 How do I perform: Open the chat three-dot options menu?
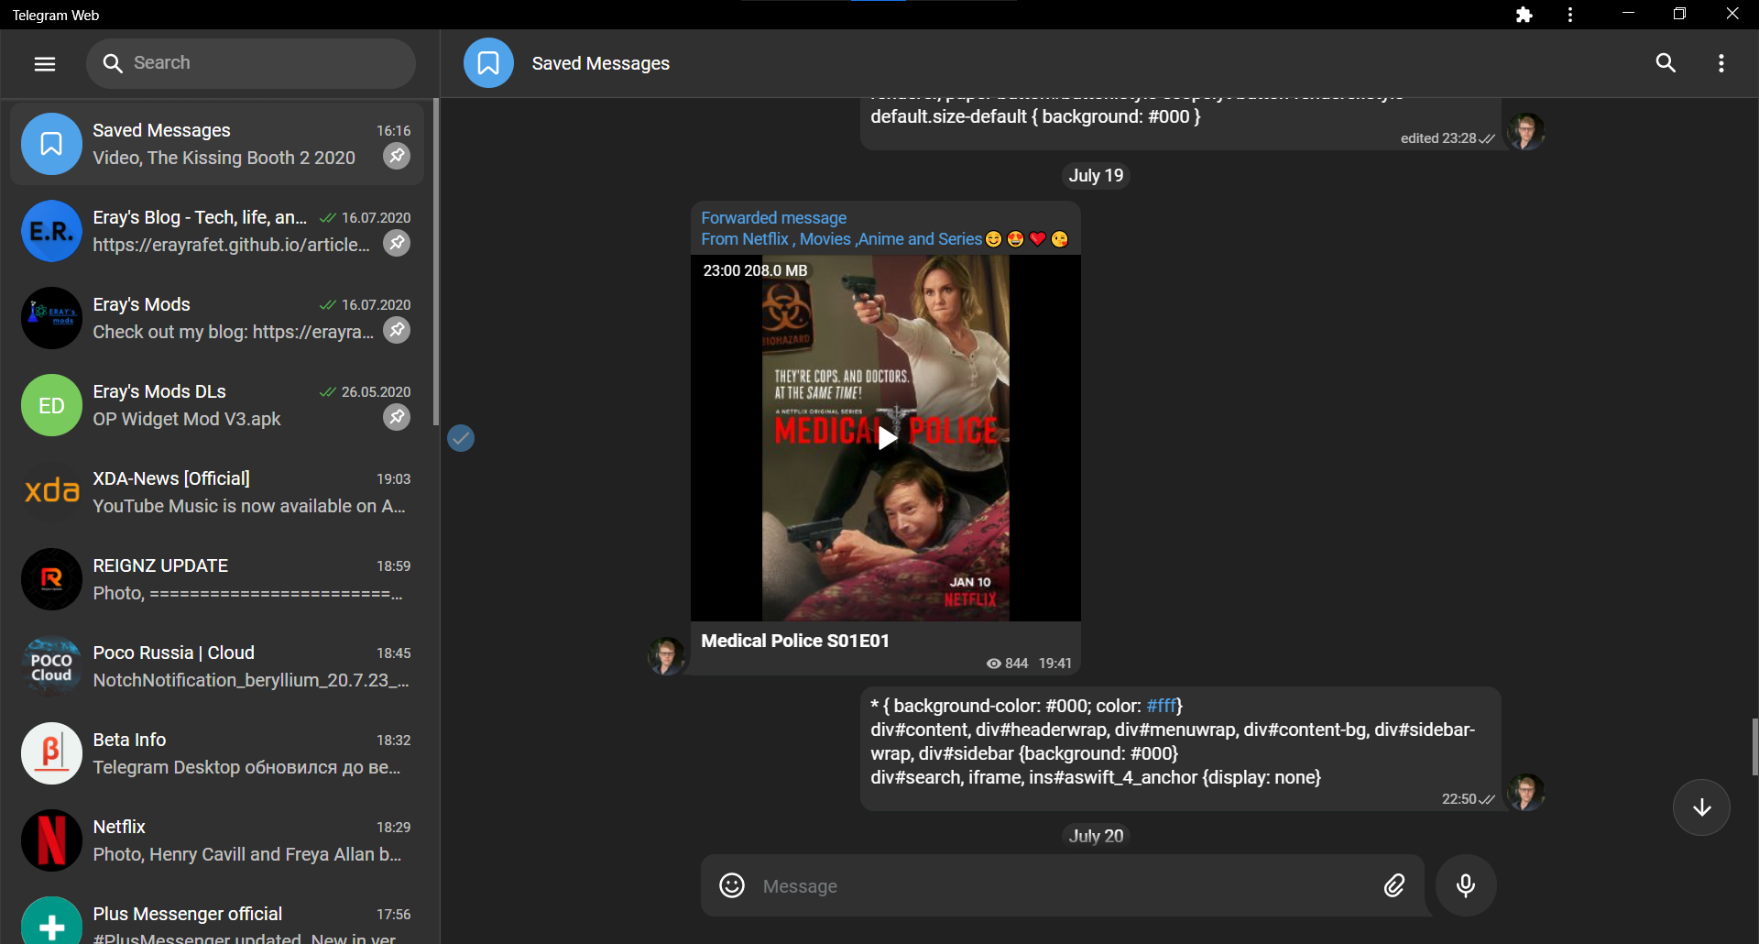click(x=1721, y=62)
